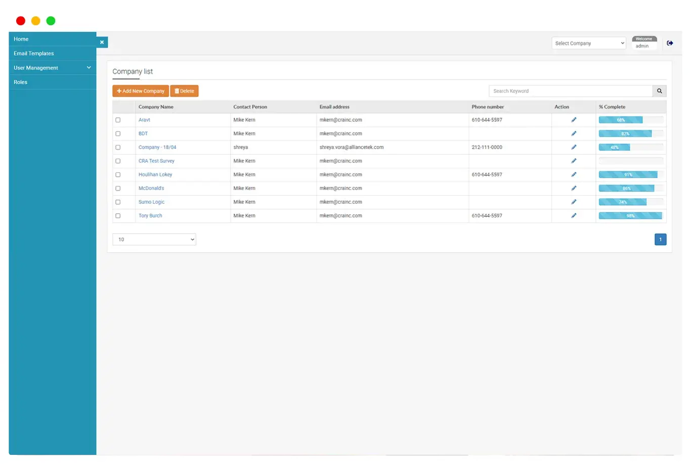This screenshot has height=464, width=691.
Task: Edit the Sumo Logic company row
Action: point(574,202)
